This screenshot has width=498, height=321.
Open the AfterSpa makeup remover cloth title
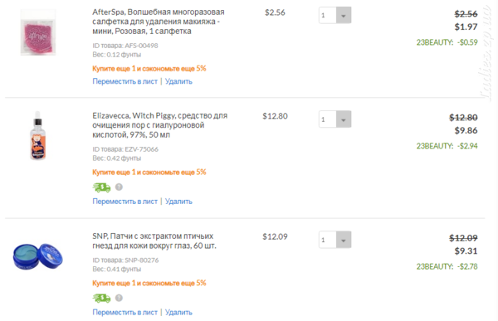click(x=159, y=22)
